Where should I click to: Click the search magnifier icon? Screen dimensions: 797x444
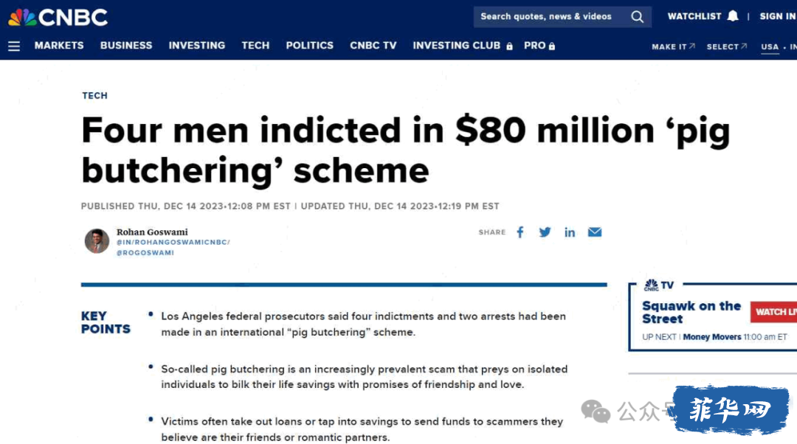tap(637, 17)
